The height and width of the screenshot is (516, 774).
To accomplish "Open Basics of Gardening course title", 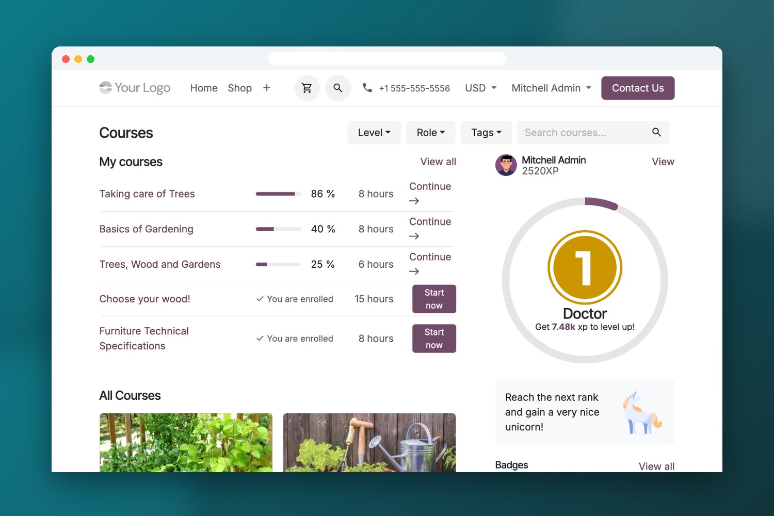I will (x=146, y=229).
